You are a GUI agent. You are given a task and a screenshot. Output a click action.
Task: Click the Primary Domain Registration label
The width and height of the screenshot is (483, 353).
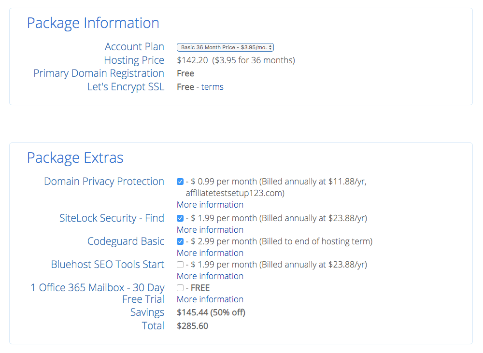[x=99, y=73]
